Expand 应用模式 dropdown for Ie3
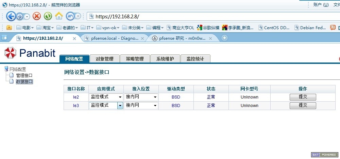Screen dimensions: 340x159 pos(106,106)
